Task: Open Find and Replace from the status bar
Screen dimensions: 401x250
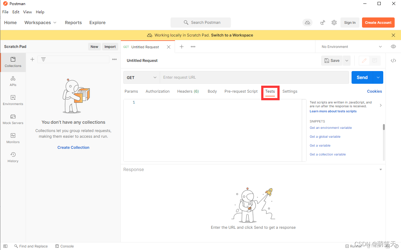Action: click(31, 246)
